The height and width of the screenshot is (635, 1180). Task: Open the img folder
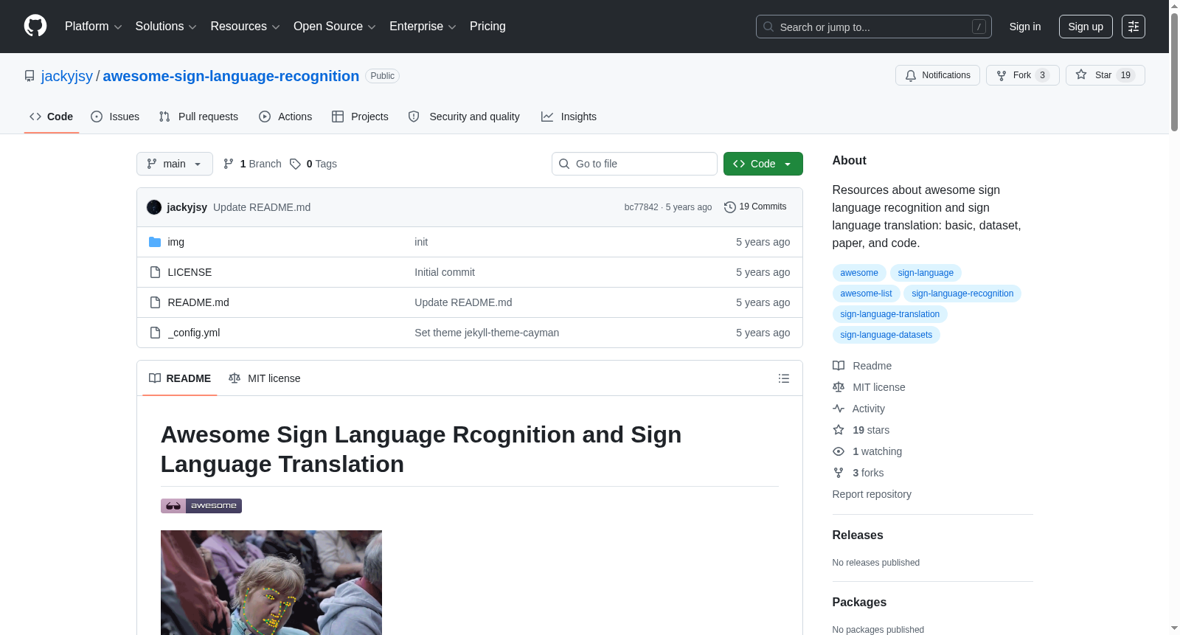pos(176,242)
